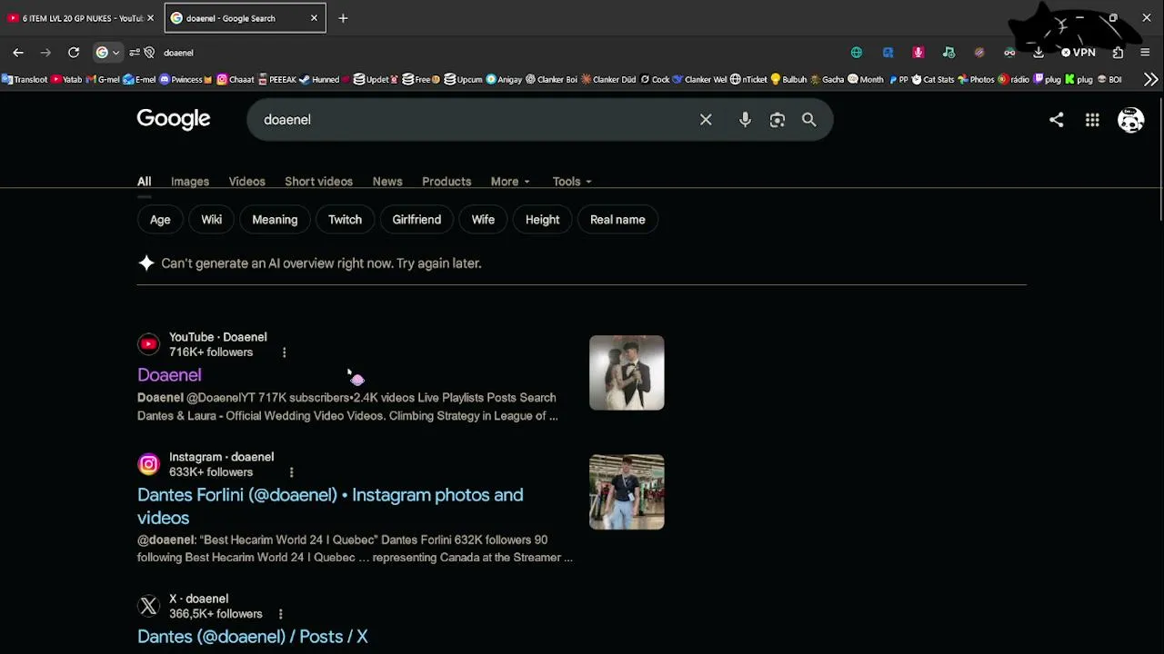Screen dimensions: 1164x654
Task: Open the downloads icon in toolbar
Action: [x=1039, y=53]
